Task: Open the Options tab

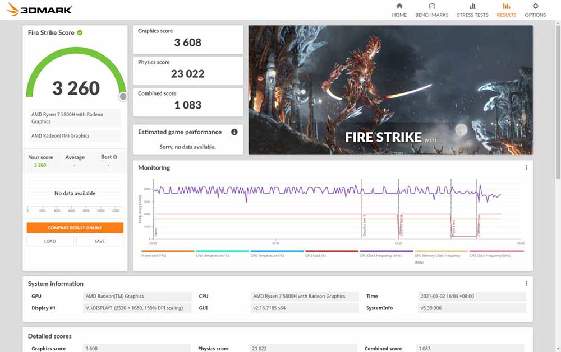Action: point(535,10)
